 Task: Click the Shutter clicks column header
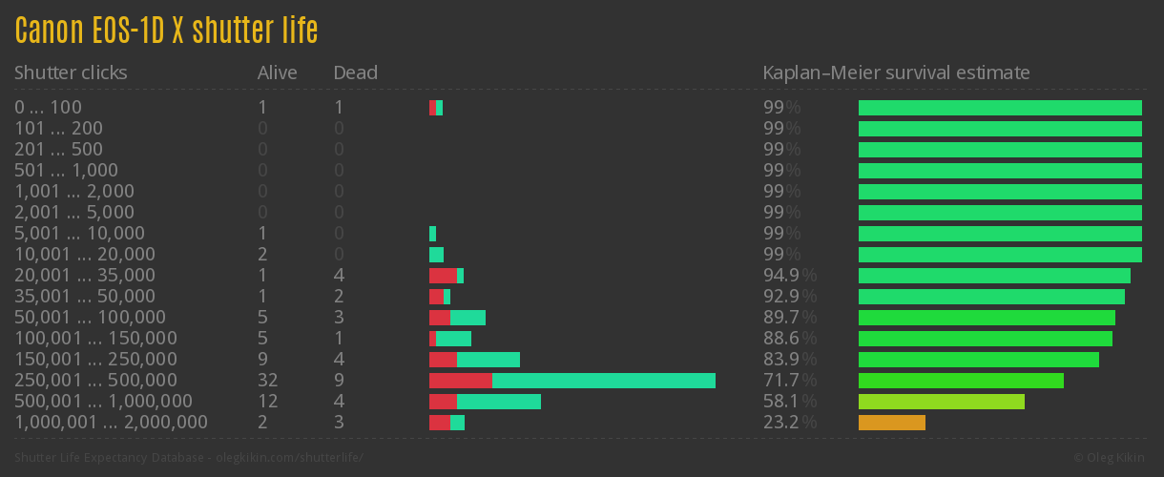(71, 73)
